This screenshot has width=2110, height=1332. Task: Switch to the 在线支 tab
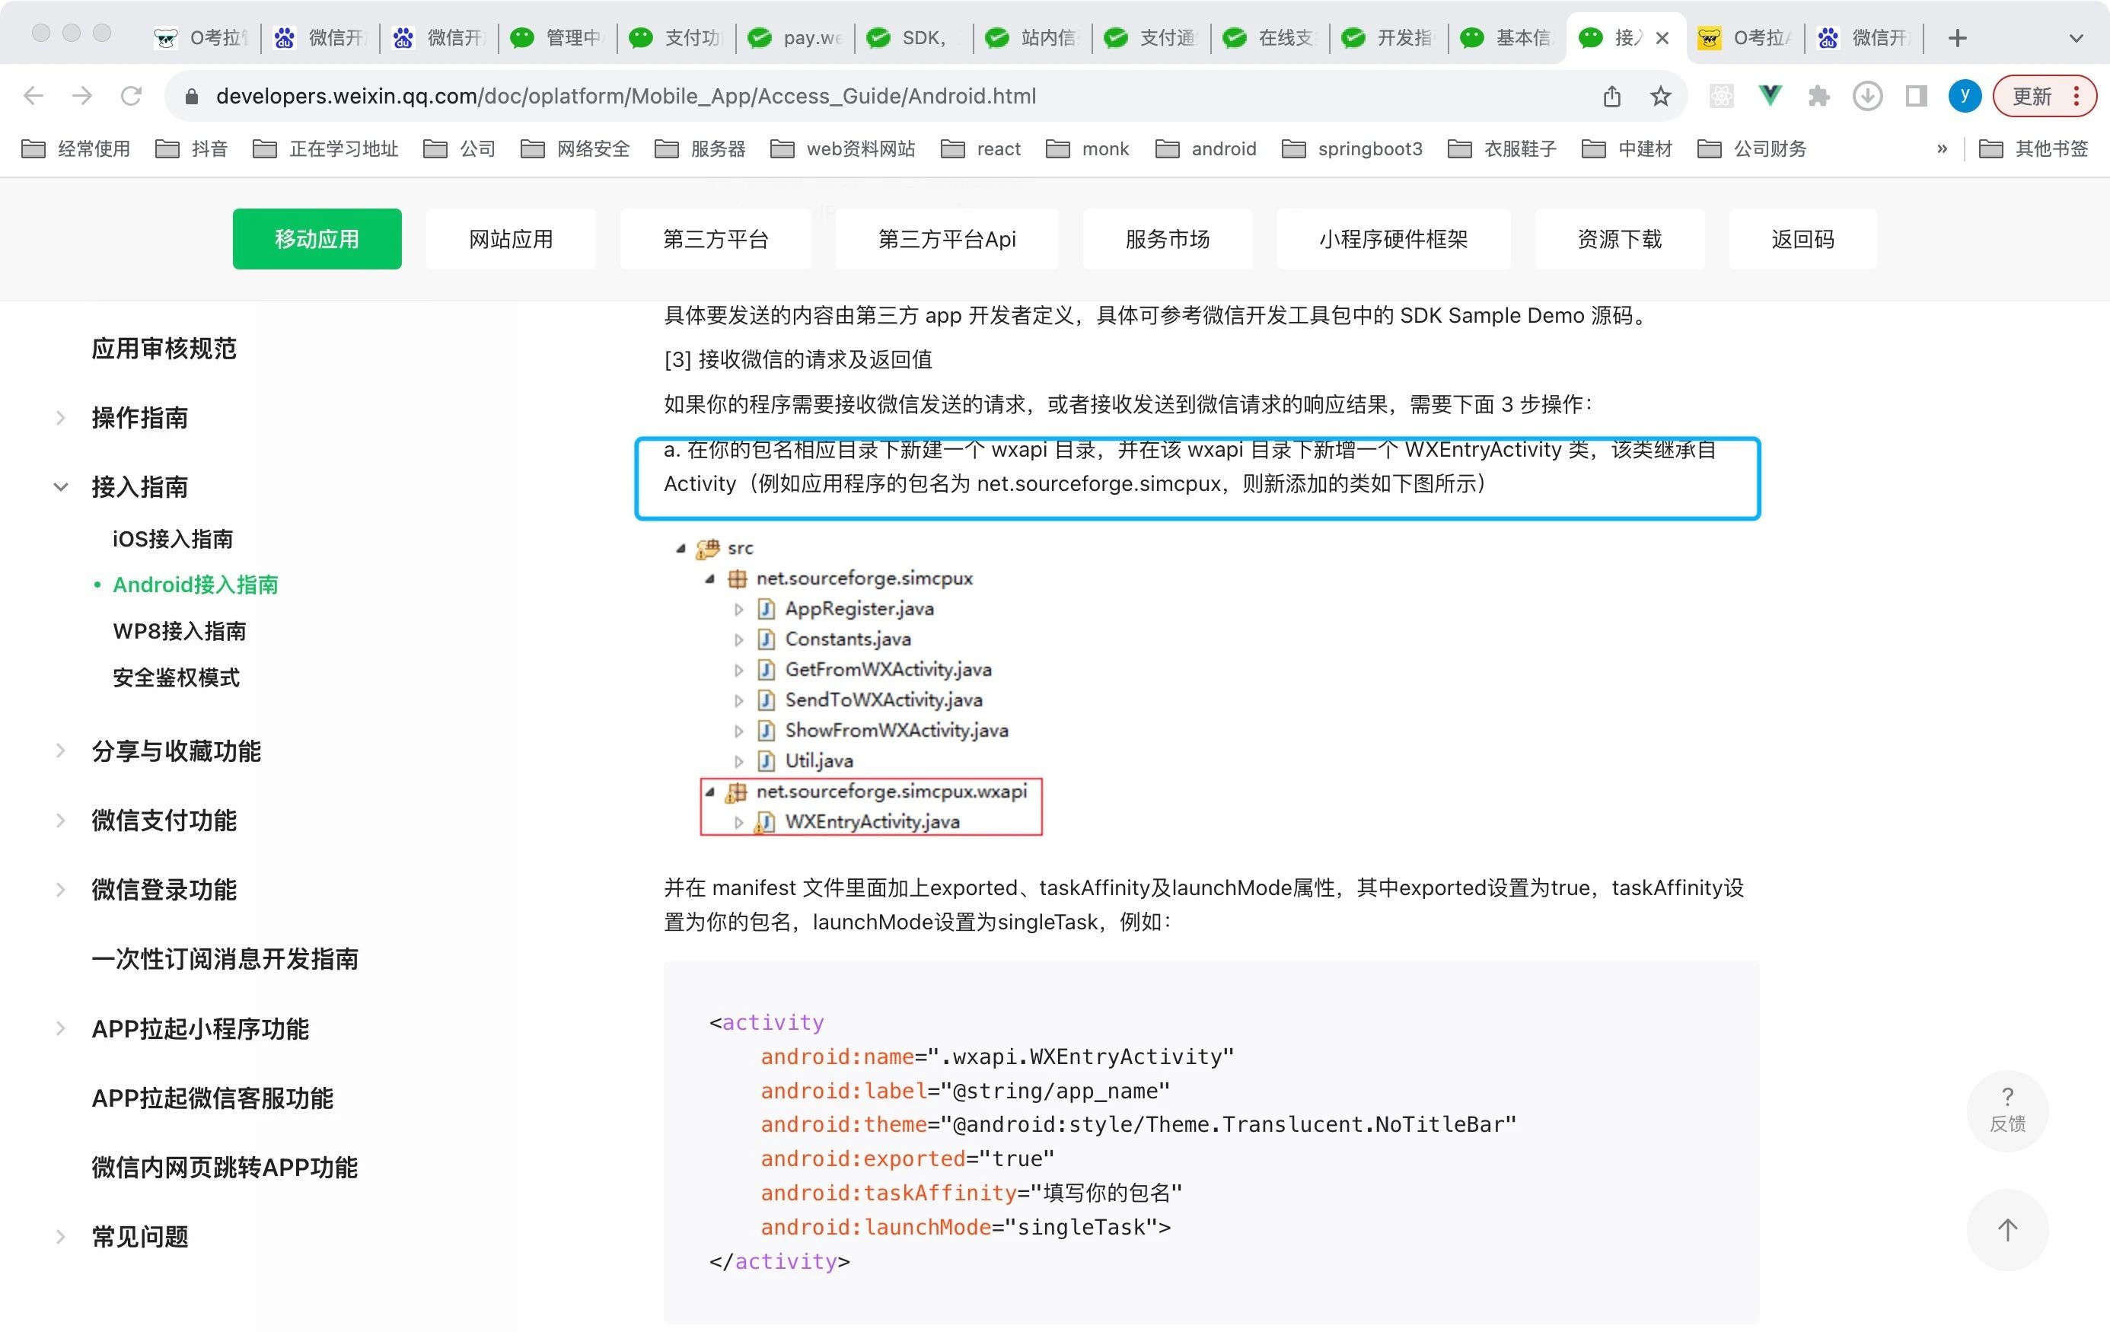[1270, 38]
